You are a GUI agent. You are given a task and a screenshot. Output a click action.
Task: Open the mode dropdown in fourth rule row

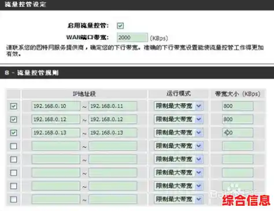point(179,146)
